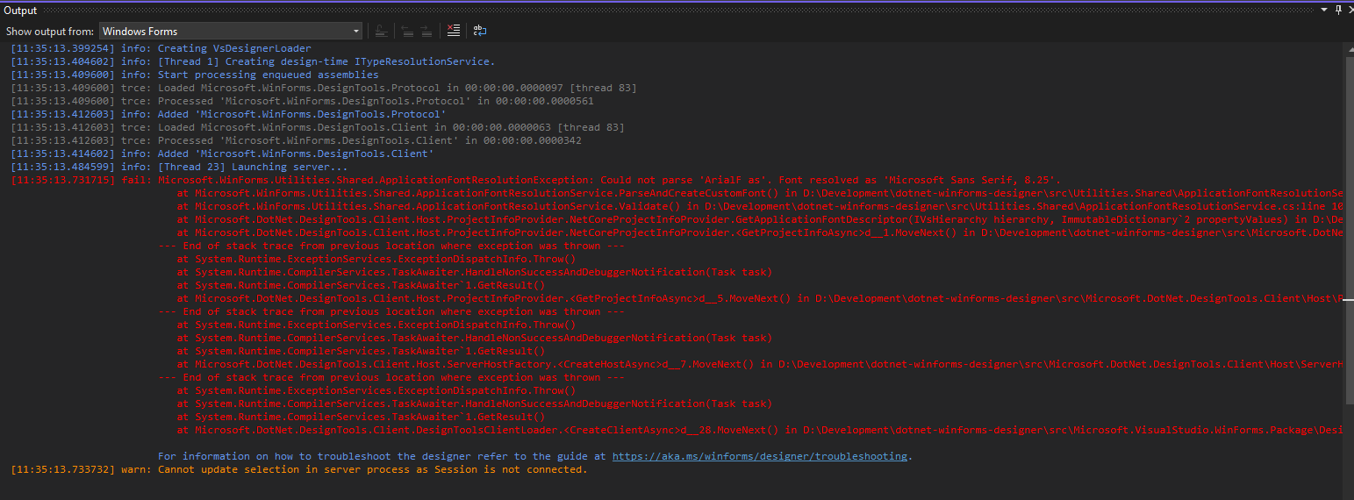
Task: Click the Launching server info line
Action: [179, 167]
